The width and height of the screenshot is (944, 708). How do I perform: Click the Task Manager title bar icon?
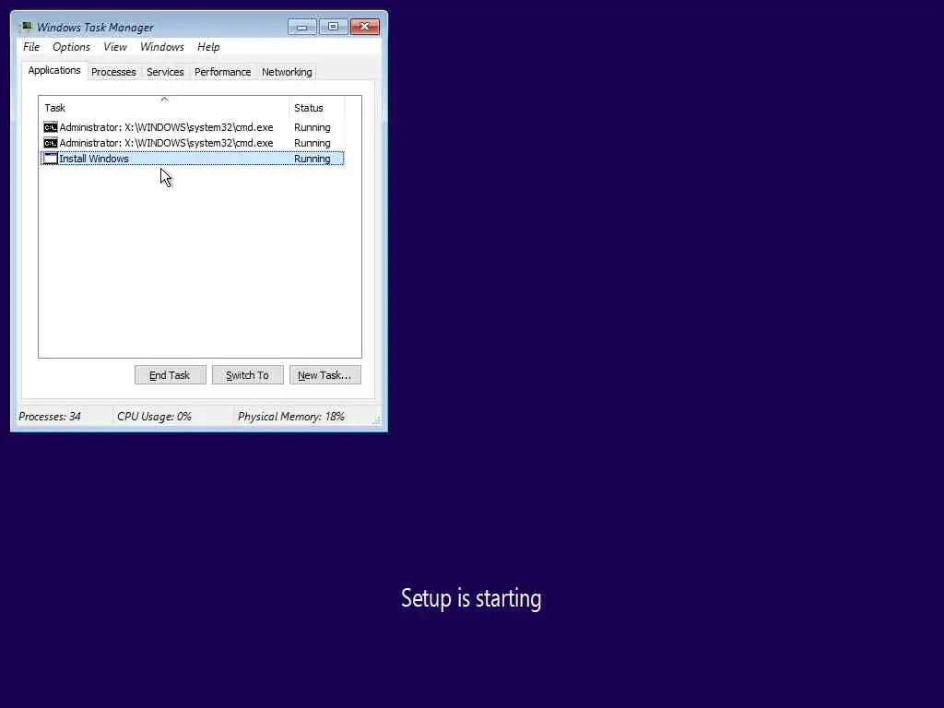coord(26,27)
